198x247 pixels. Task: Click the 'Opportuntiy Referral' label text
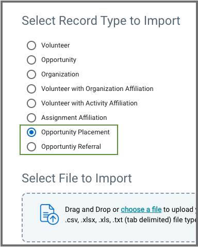pos(71,147)
